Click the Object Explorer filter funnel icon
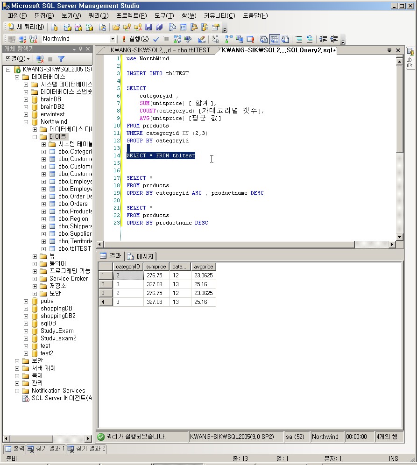The image size is (417, 465). click(x=61, y=59)
